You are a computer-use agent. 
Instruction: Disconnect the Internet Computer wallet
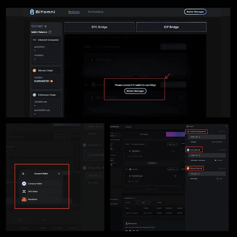(222, 131)
